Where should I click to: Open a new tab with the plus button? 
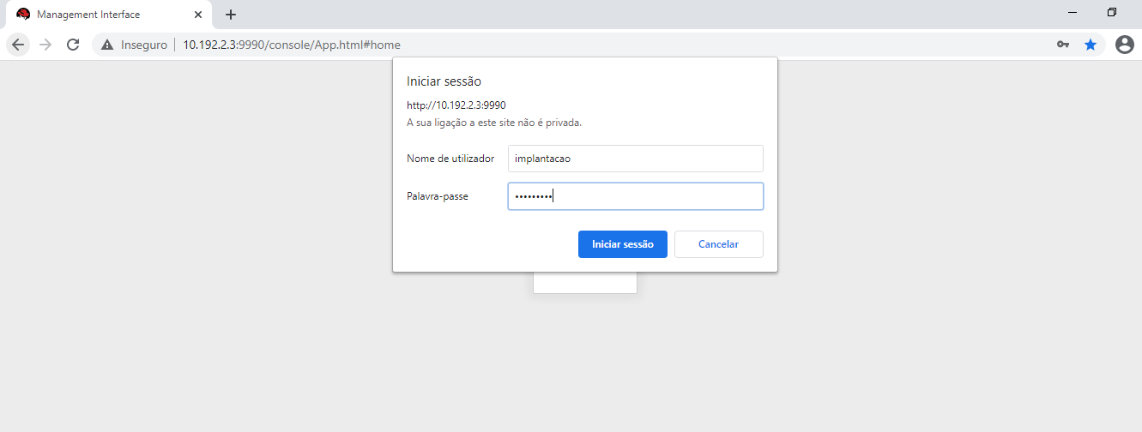coord(230,15)
